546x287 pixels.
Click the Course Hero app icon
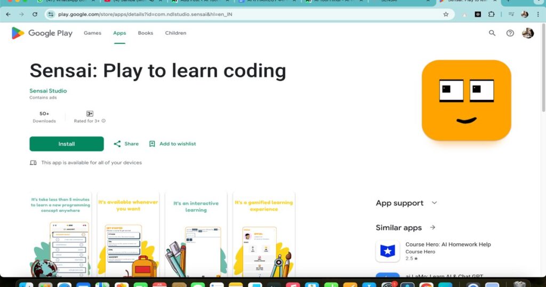[388, 251]
